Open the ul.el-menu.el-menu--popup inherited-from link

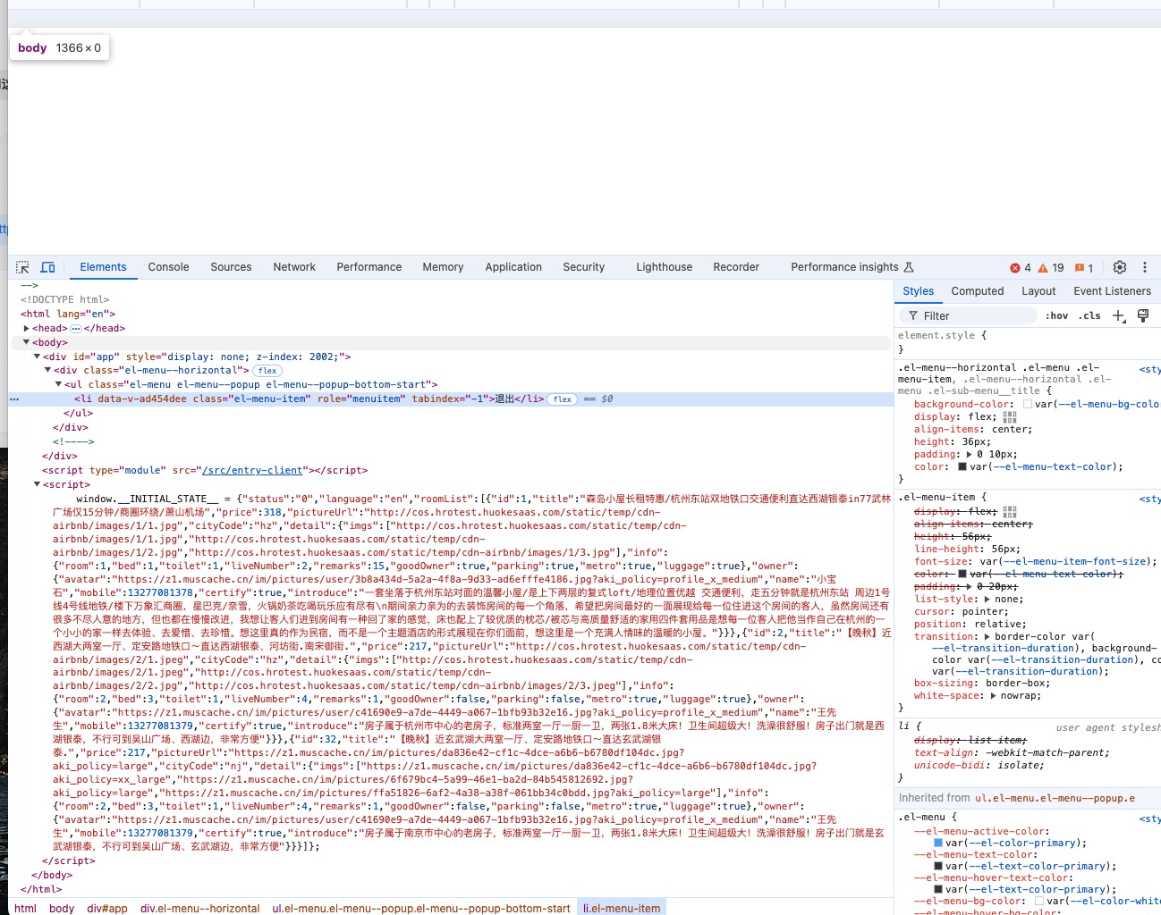(x=1055, y=798)
